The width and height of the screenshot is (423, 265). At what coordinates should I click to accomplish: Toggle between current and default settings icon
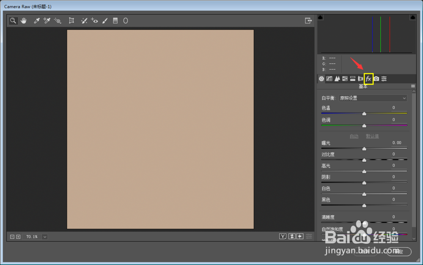pyautogui.click(x=309, y=236)
